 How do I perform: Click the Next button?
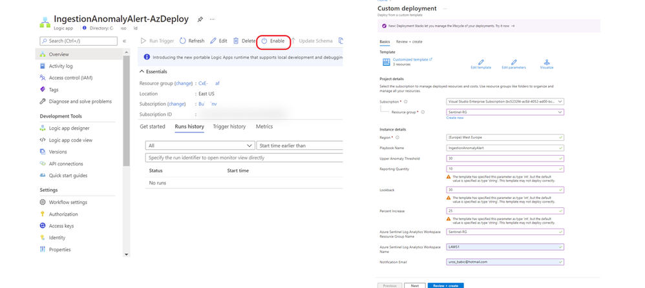415,285
